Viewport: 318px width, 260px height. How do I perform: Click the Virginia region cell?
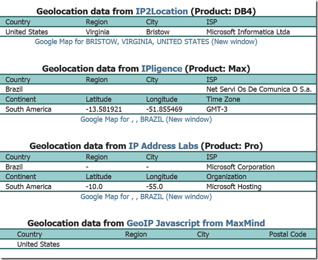(x=98, y=32)
